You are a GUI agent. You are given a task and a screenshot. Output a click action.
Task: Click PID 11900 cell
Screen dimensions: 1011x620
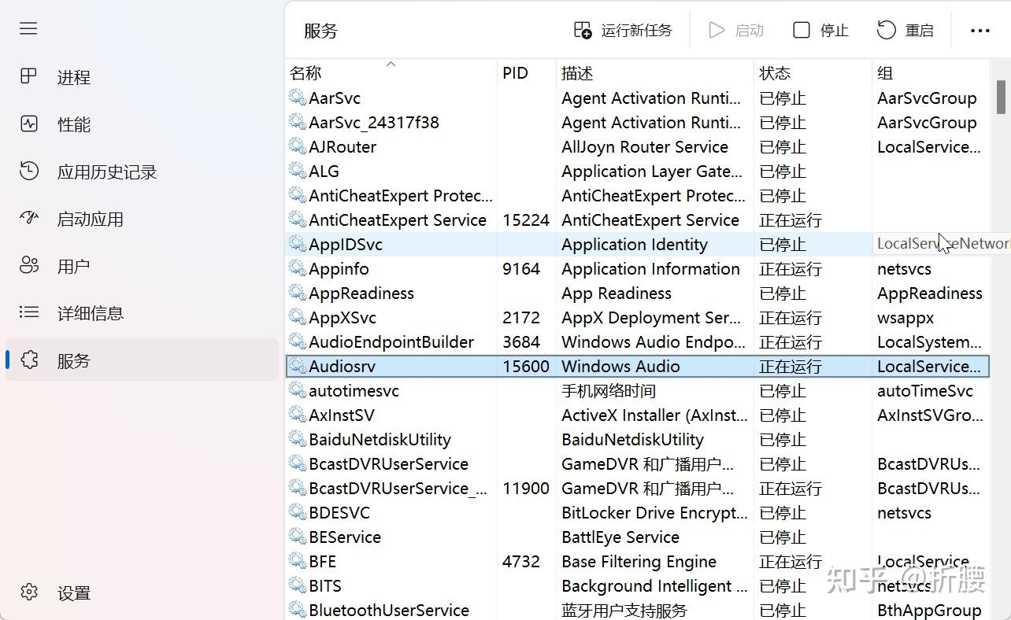point(526,489)
